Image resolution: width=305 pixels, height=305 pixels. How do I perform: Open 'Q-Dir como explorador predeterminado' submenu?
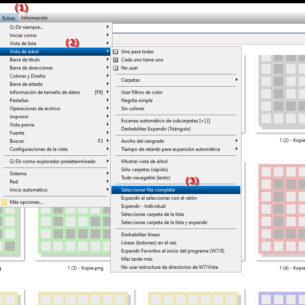[55, 161]
